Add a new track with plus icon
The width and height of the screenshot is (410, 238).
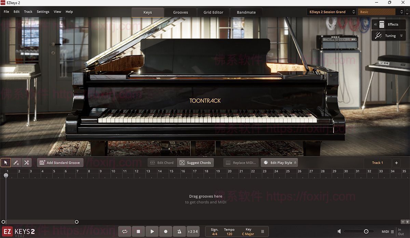coord(396,163)
